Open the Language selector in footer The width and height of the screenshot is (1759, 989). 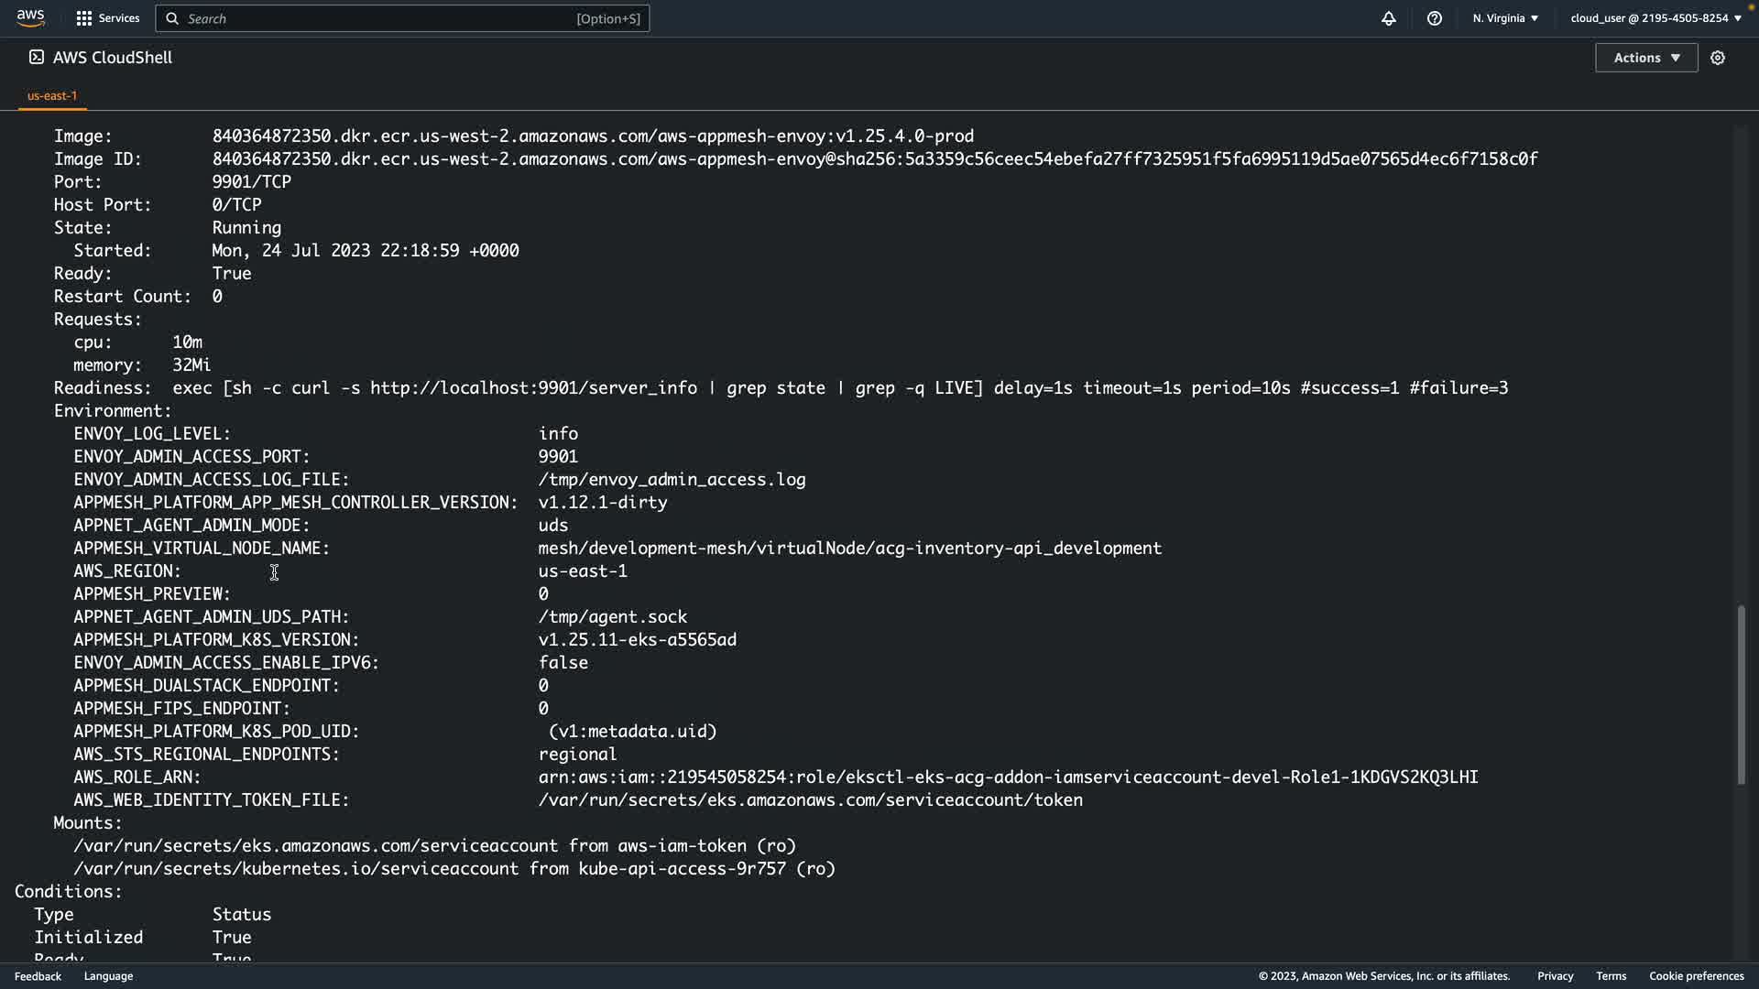click(108, 976)
